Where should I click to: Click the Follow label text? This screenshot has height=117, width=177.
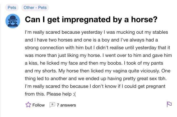coord(39,105)
